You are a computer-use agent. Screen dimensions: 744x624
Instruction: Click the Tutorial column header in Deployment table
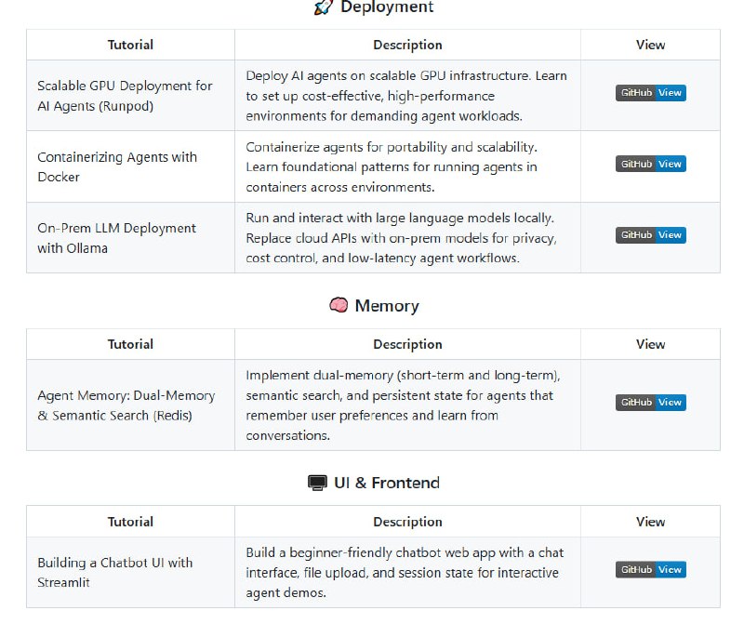click(x=130, y=45)
